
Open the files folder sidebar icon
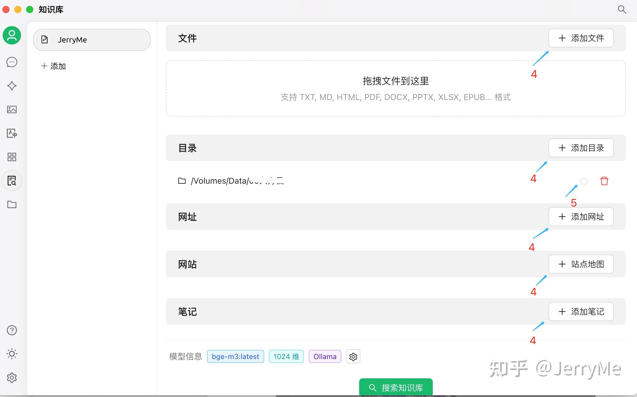(12, 204)
